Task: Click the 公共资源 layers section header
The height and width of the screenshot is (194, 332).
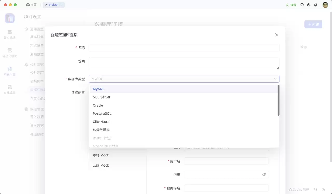Action: pos(34,65)
